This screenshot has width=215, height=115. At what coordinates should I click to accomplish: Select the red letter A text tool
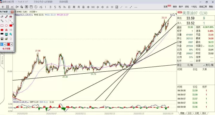6,30
